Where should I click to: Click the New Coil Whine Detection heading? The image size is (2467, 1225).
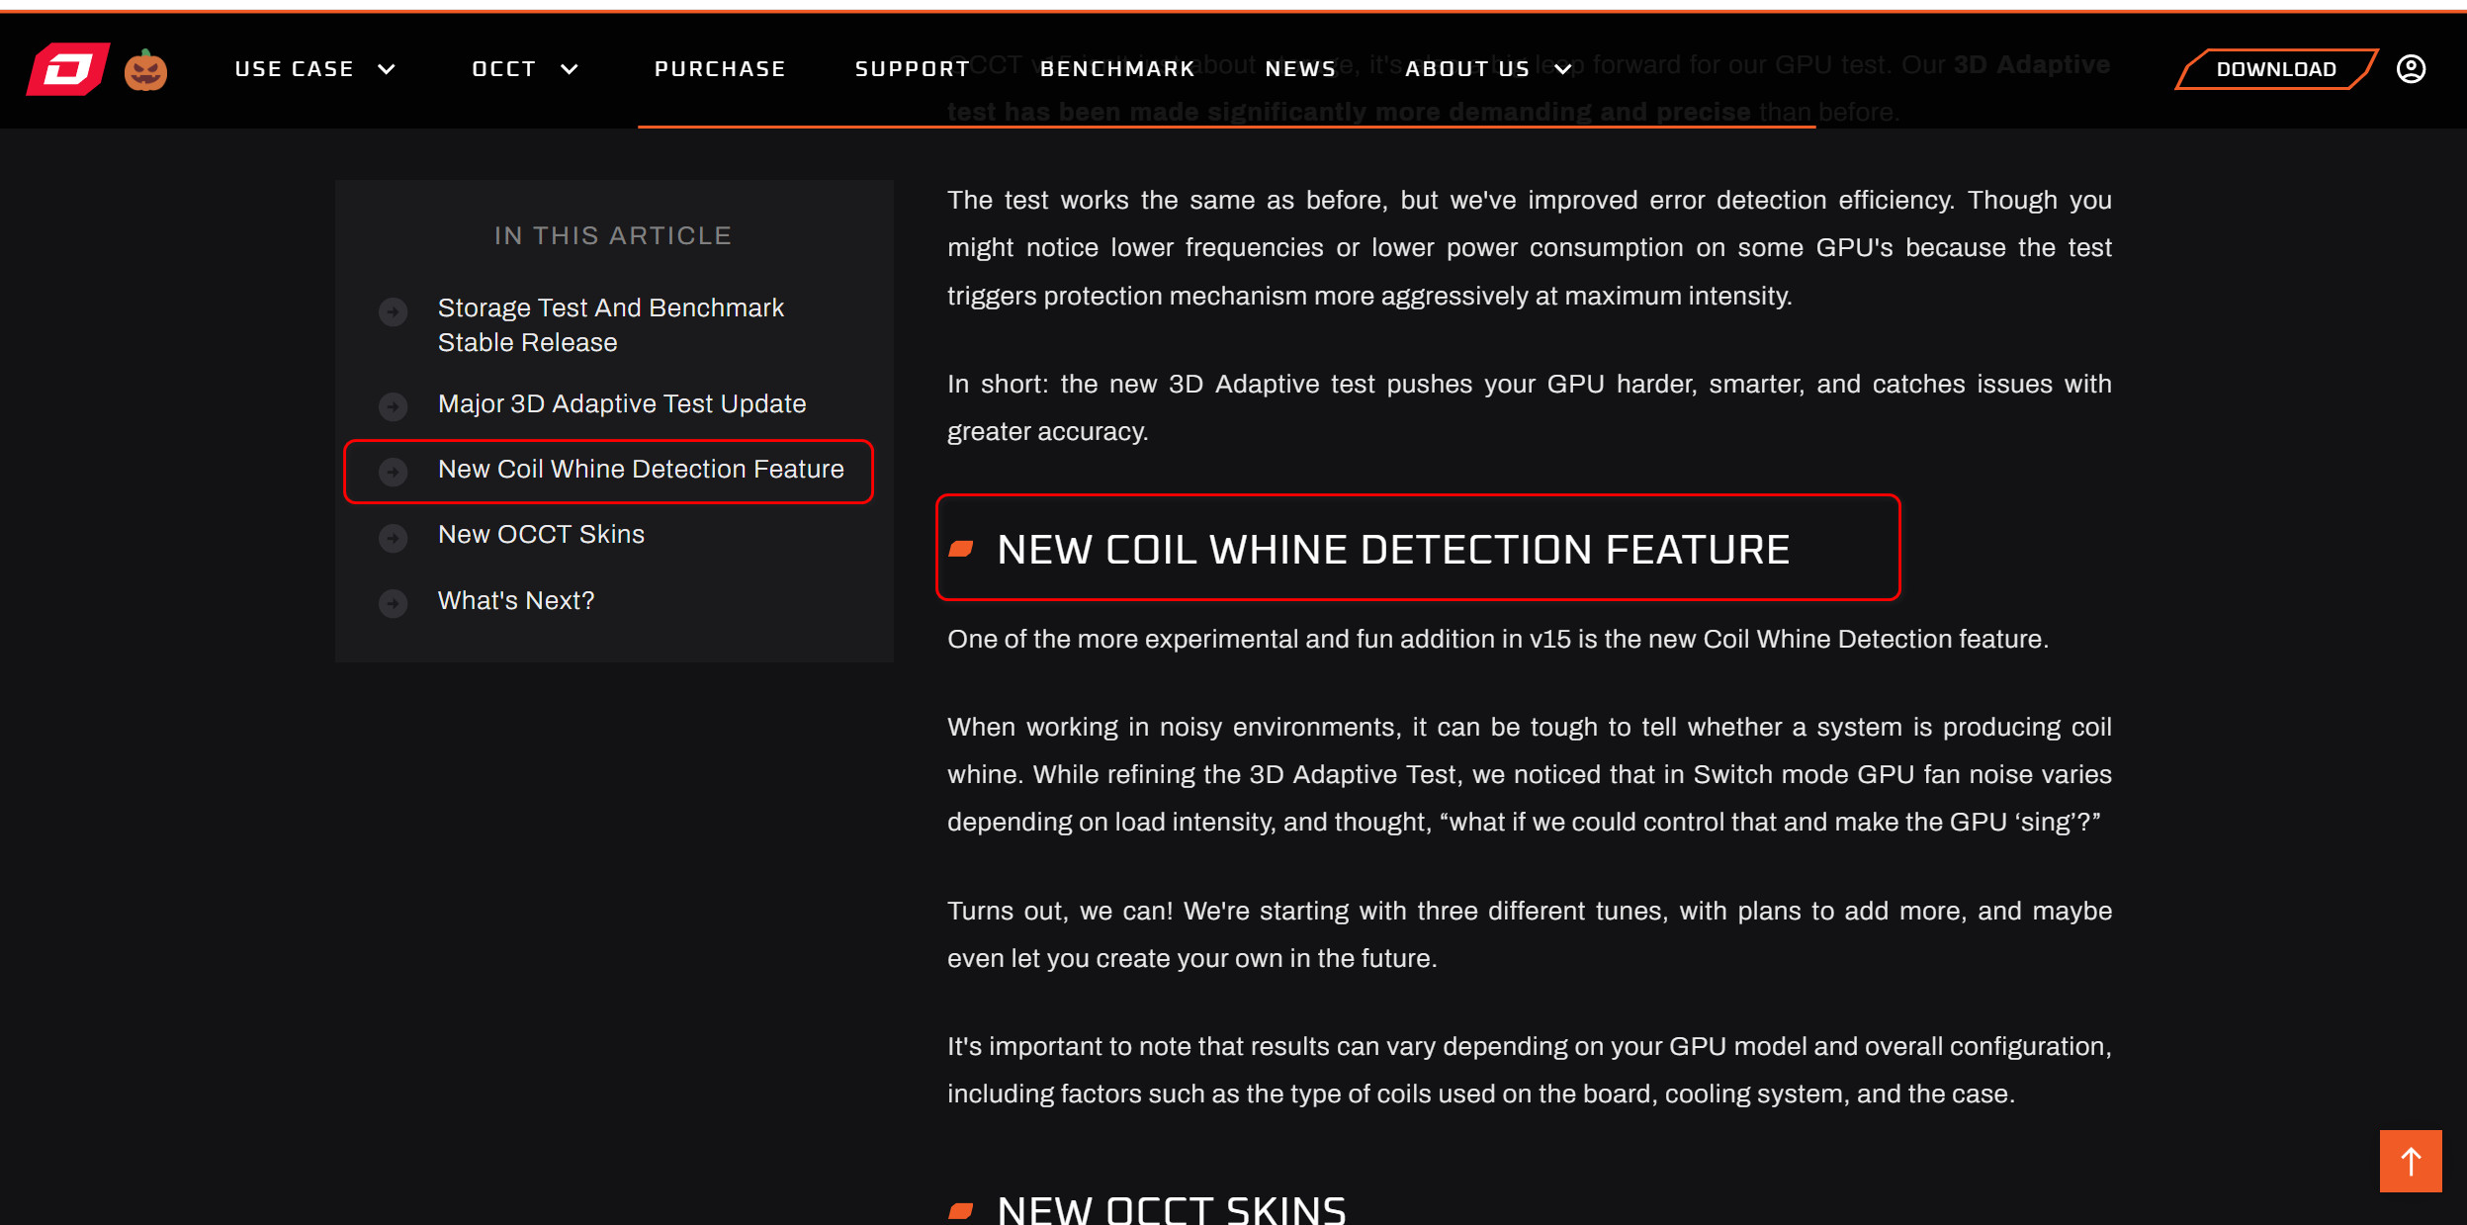(1392, 550)
